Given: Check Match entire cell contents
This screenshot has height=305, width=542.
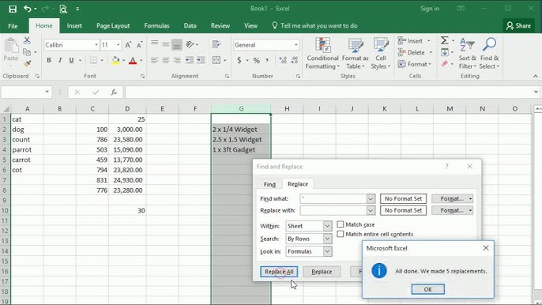Looking at the screenshot, I should tap(341, 234).
